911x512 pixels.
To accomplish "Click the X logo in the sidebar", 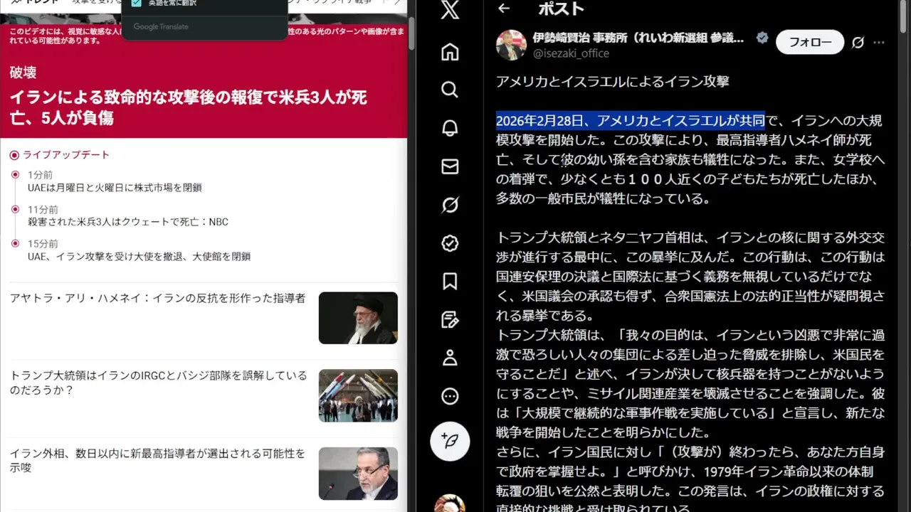I will [450, 10].
